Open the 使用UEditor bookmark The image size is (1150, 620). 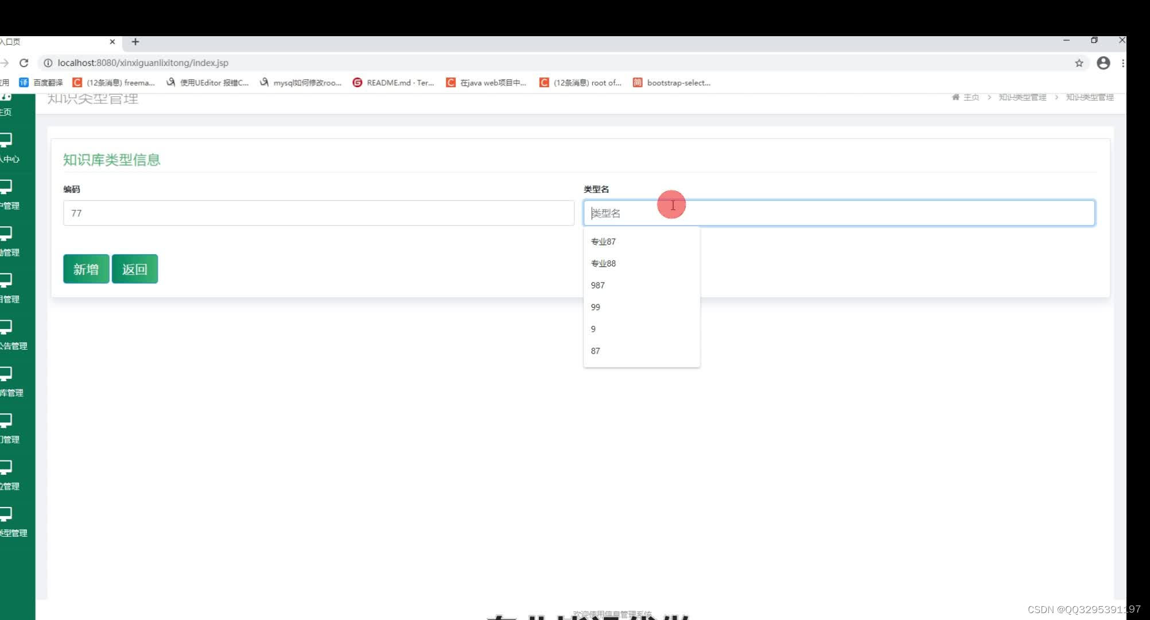pyautogui.click(x=207, y=83)
